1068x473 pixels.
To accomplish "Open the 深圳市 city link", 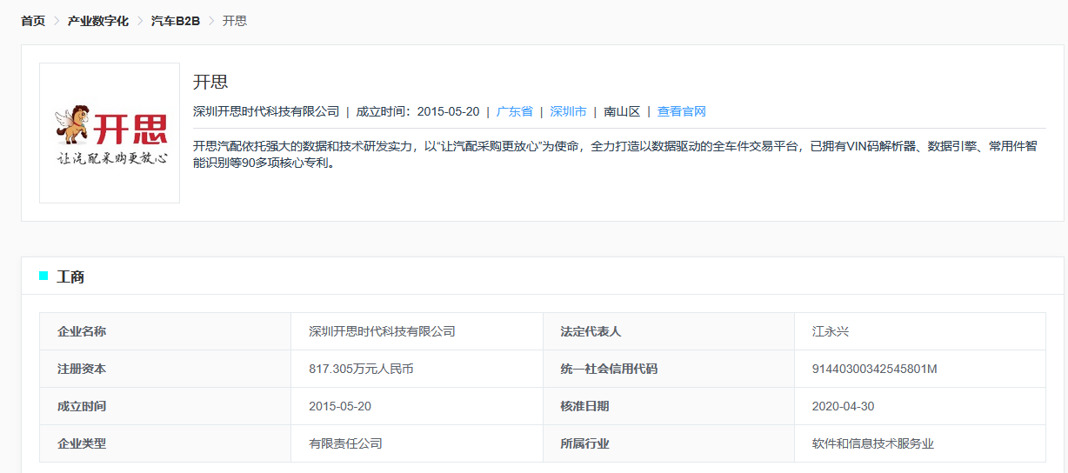I will tap(569, 111).
